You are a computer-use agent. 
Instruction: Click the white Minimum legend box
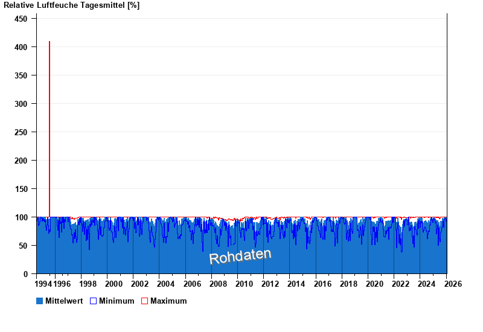[x=94, y=301]
